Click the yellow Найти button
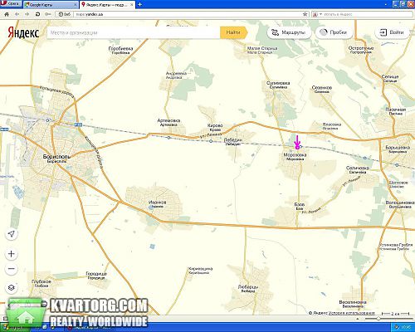This screenshot has height=332, width=415. coord(233,32)
